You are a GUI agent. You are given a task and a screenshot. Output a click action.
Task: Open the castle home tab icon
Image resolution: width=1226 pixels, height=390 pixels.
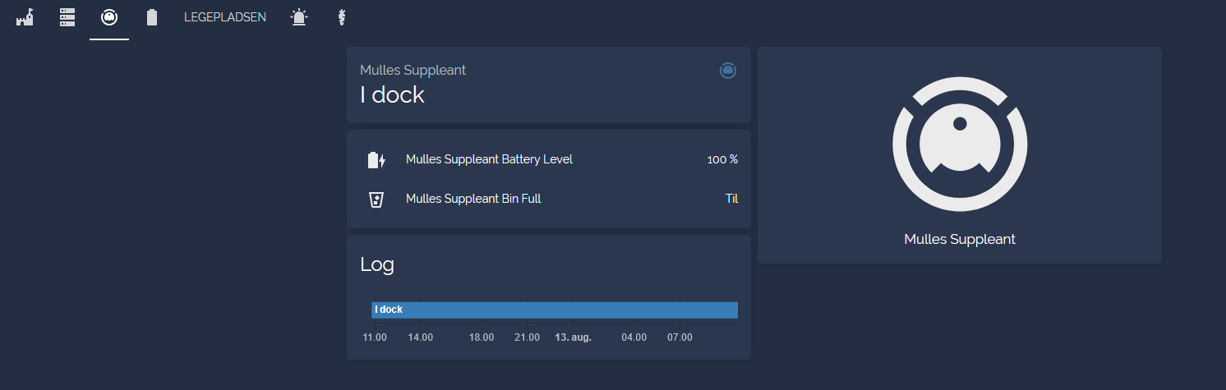[x=25, y=17]
